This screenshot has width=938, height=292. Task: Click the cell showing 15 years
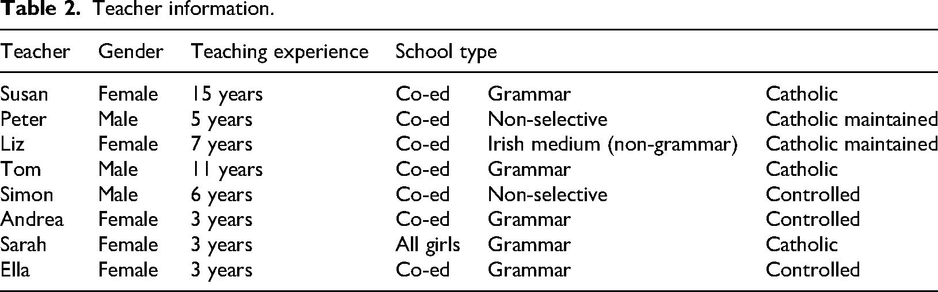227,94
